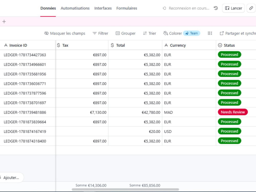The width and height of the screenshot is (256, 192).
Task: Click the reconnecting spinner icon
Action: [164, 8]
